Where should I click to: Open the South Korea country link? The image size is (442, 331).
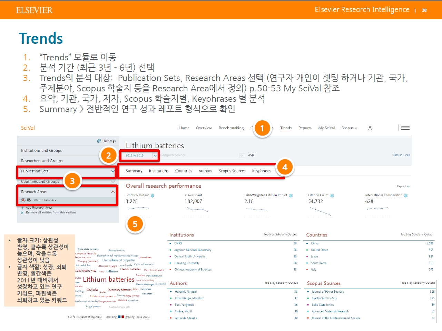[318, 263]
